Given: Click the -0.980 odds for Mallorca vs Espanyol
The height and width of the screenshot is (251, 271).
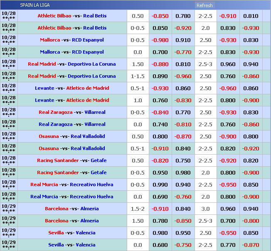Looking at the screenshot, I should [x=160, y=40].
